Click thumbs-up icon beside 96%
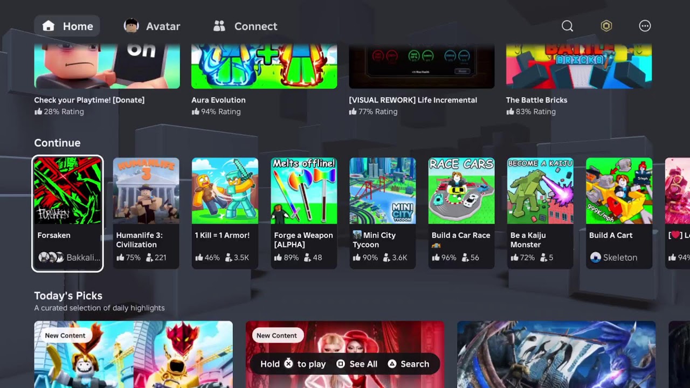The width and height of the screenshot is (690, 388). 436,258
